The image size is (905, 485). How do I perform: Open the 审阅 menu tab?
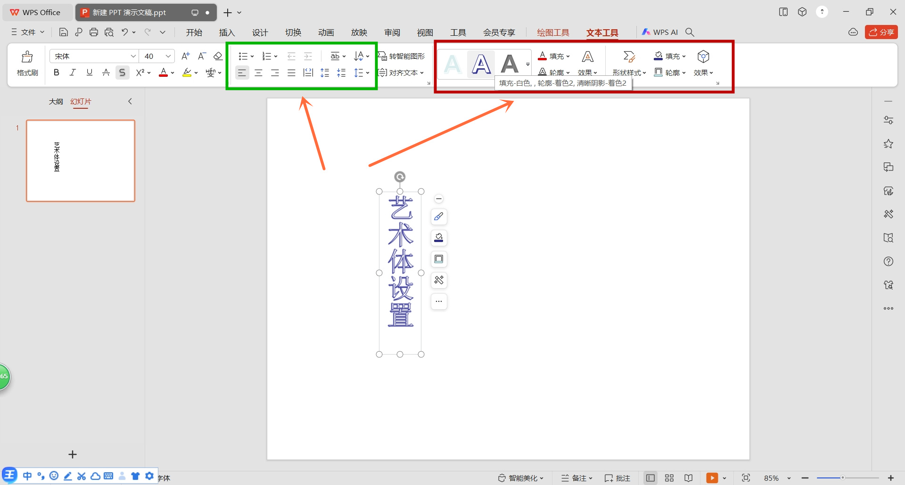point(392,32)
